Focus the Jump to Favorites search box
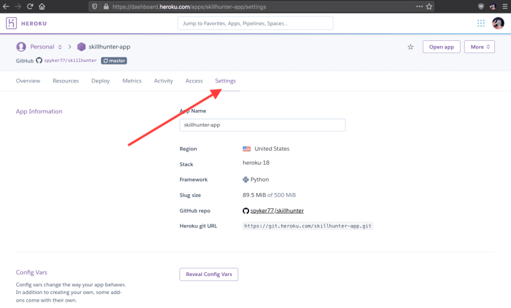This screenshot has width=511, height=308. (x=255, y=23)
